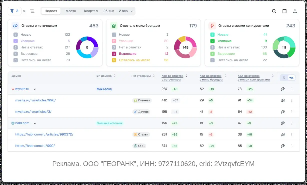Viewport: 307px width, 185px height.
Task: Select the Квартал period tab
Action: click(x=91, y=11)
